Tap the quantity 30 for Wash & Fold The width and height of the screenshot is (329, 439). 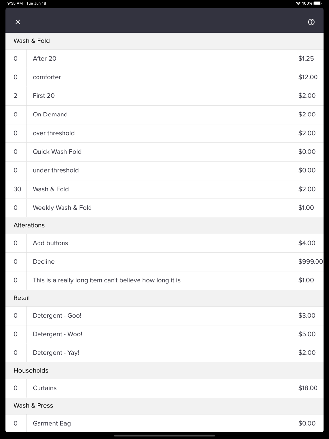pyautogui.click(x=17, y=189)
